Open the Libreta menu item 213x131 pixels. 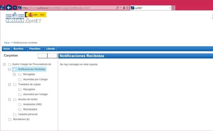pyautogui.click(x=51, y=49)
